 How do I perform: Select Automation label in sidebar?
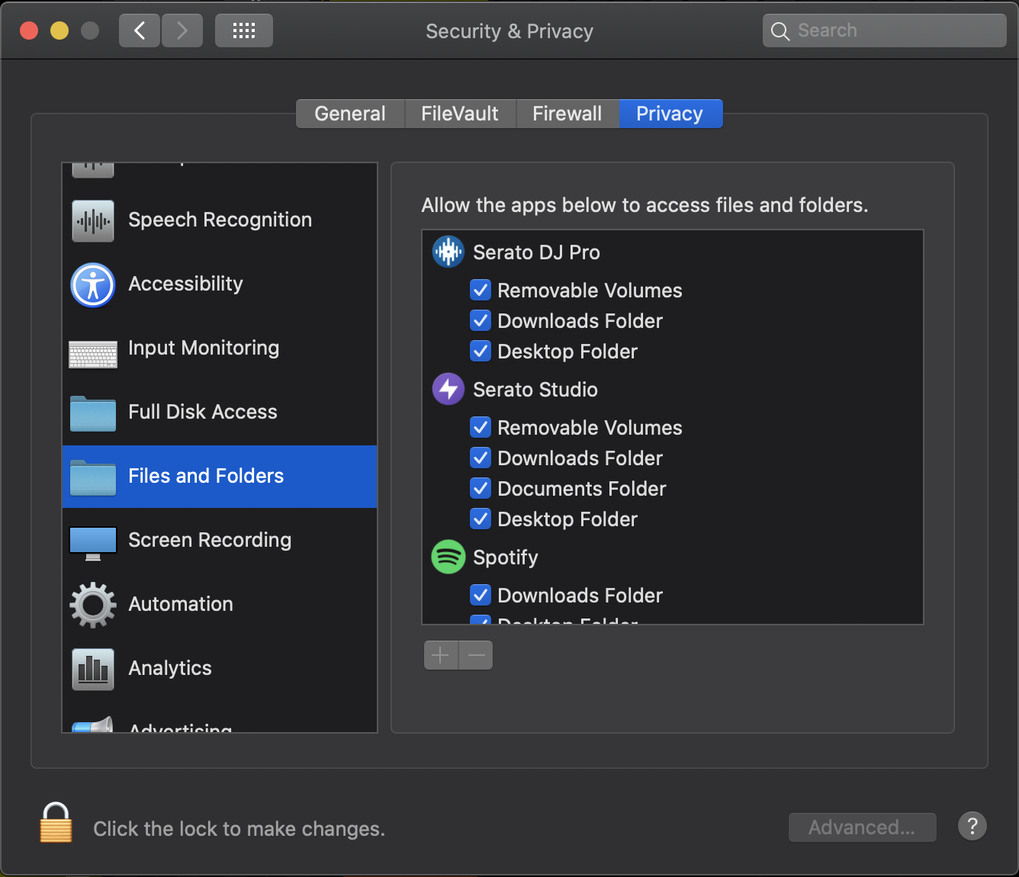click(181, 604)
